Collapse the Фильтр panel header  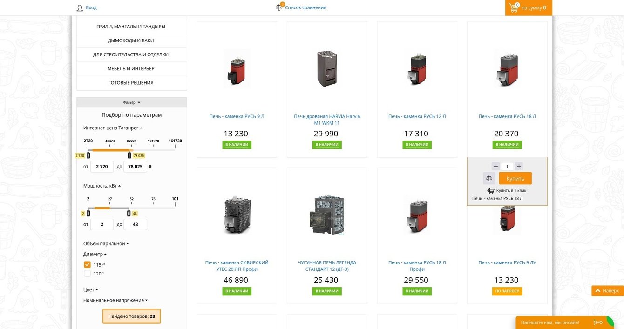pos(132,102)
